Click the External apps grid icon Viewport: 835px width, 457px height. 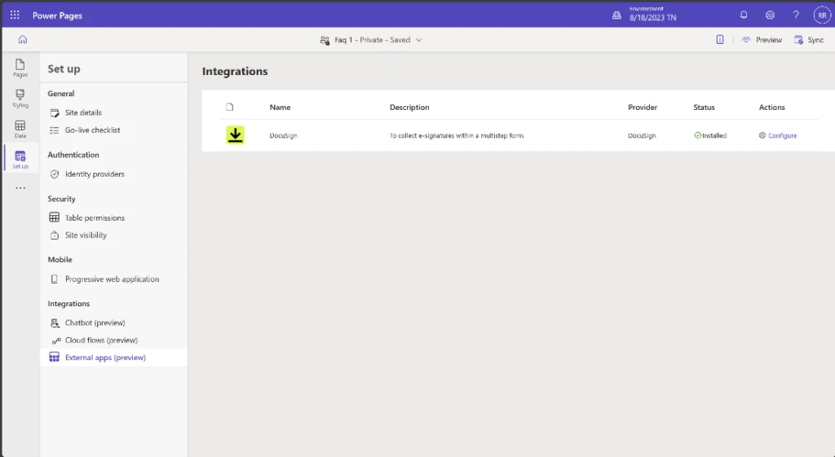(x=55, y=358)
